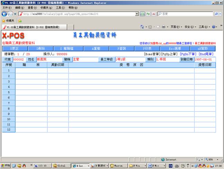The width and height of the screenshot is (224, 169).
Task: Click the IE Back navigation arrow
Action: [x=5, y=14]
